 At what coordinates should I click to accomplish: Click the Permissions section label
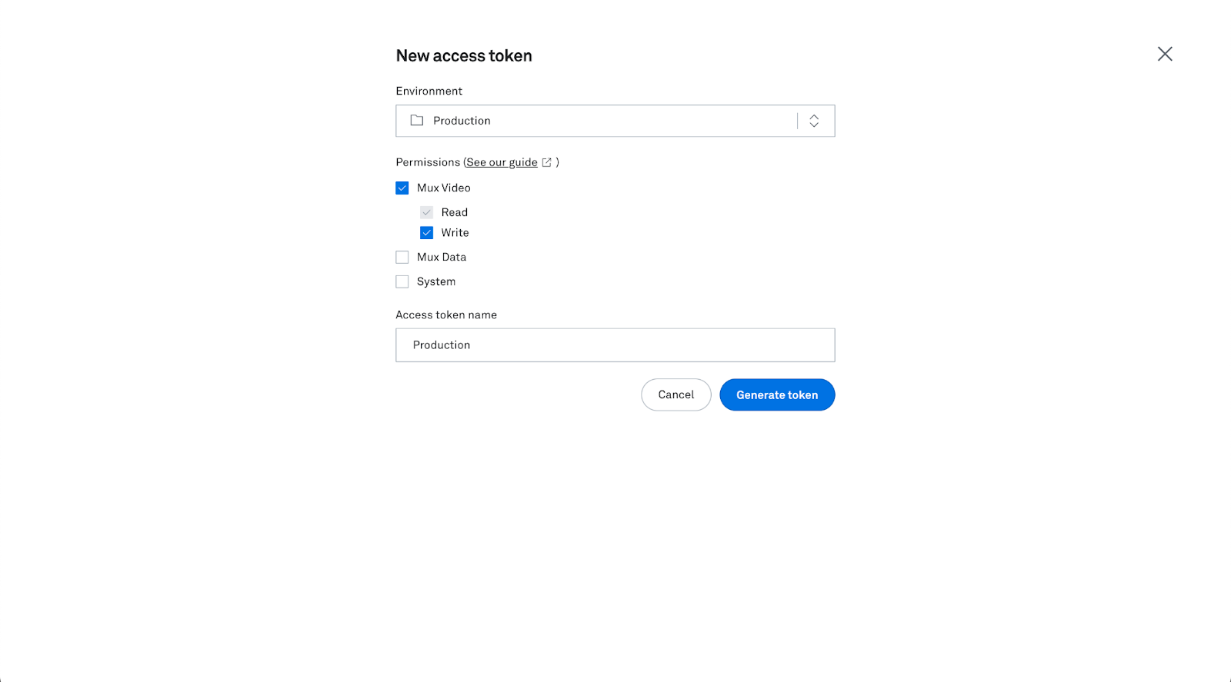point(428,162)
